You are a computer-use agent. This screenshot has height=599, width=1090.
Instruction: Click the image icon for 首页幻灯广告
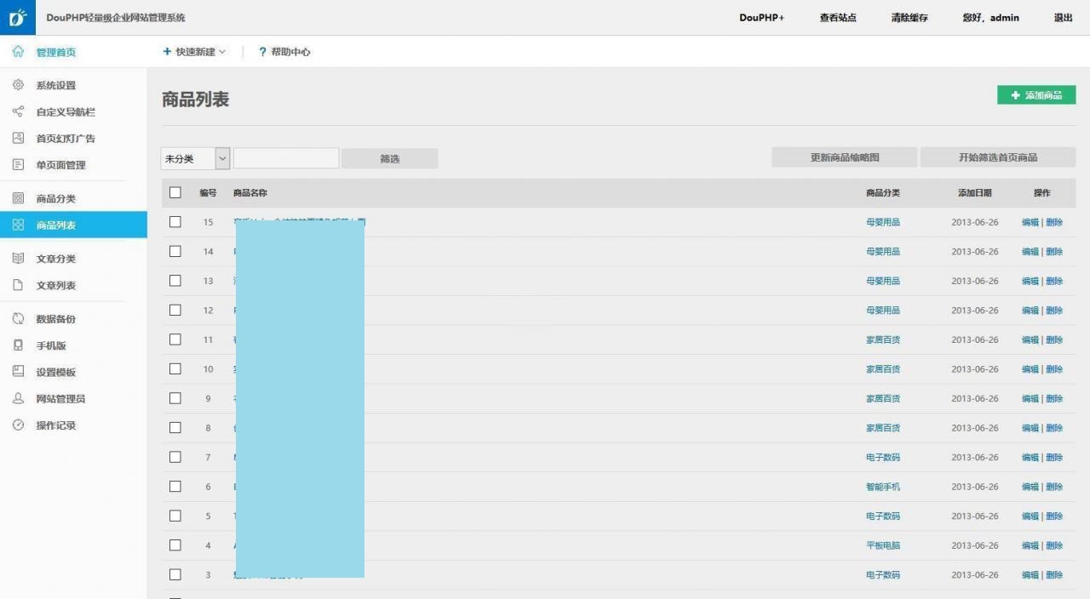coord(18,138)
